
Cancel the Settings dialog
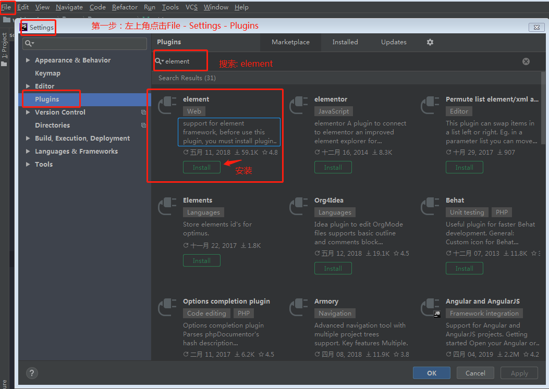coord(475,373)
